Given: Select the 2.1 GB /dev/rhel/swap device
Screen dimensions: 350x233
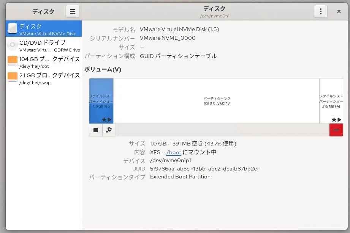Looking at the screenshot, I should point(38,77).
